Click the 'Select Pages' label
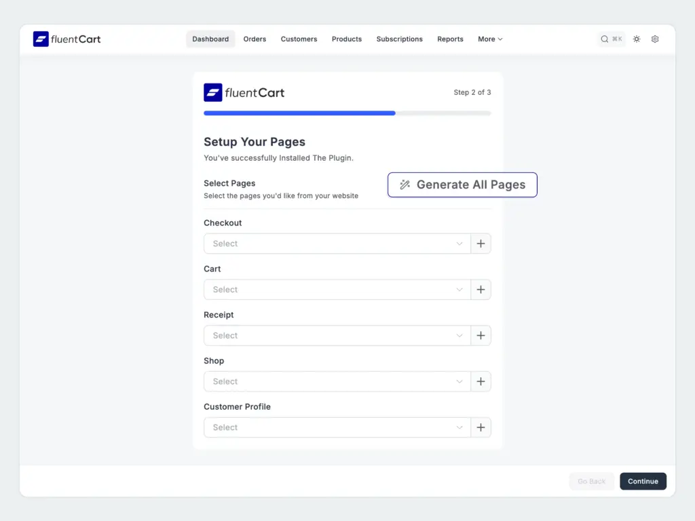695x521 pixels. [x=229, y=183]
